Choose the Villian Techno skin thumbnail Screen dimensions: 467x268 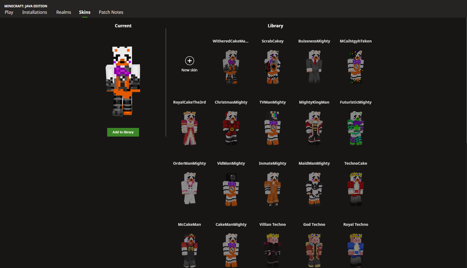[272, 250]
